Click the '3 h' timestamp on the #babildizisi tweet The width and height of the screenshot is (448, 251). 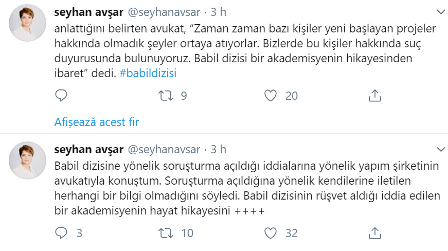[x=218, y=11]
